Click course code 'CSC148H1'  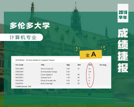coord(19,69)
